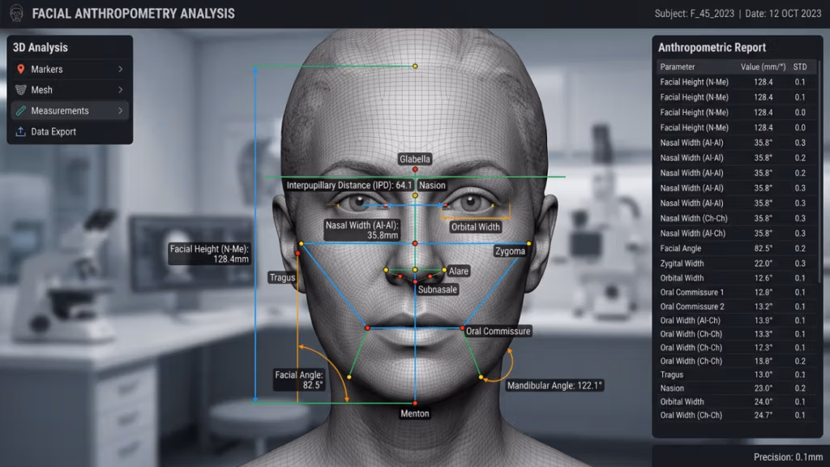The width and height of the screenshot is (830, 467).
Task: Click the yellow marker point above the forehead
Action: click(x=415, y=66)
